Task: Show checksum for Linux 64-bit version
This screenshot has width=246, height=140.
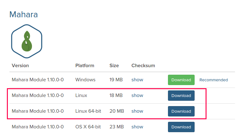Action: pyautogui.click(x=137, y=111)
